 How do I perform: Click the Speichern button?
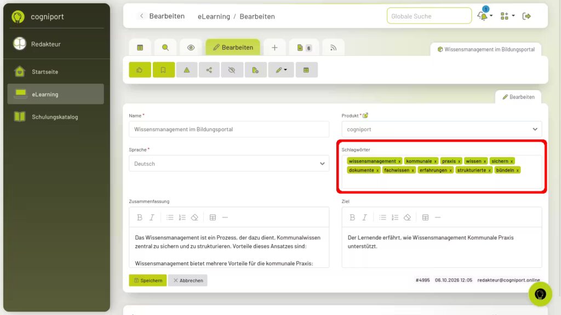148,281
